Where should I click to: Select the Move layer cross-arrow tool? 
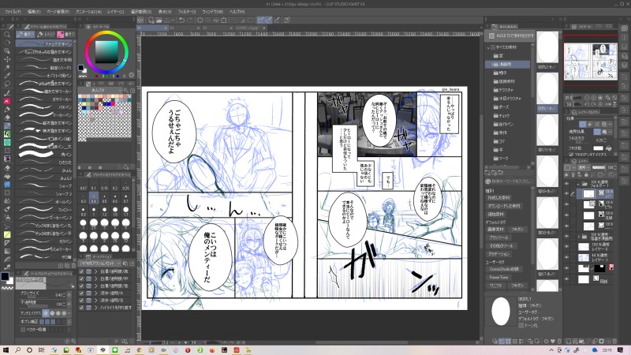tap(7, 59)
